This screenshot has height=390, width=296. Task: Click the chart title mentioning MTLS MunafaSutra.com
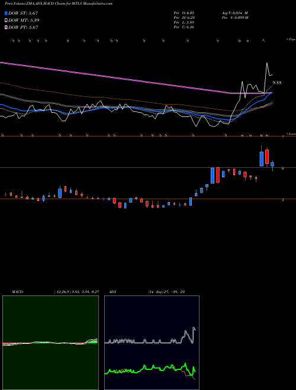pyautogui.click(x=59, y=4)
